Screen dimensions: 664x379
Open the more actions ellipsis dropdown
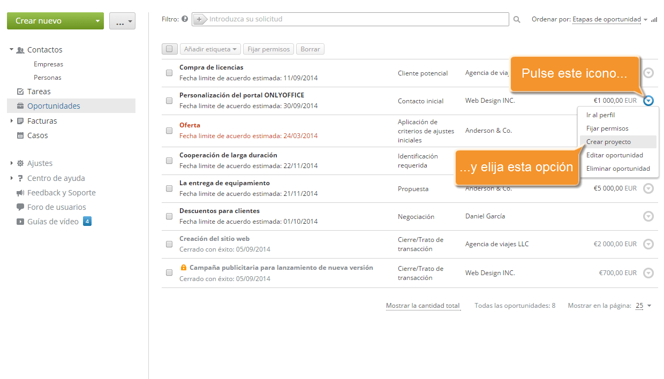coord(122,21)
